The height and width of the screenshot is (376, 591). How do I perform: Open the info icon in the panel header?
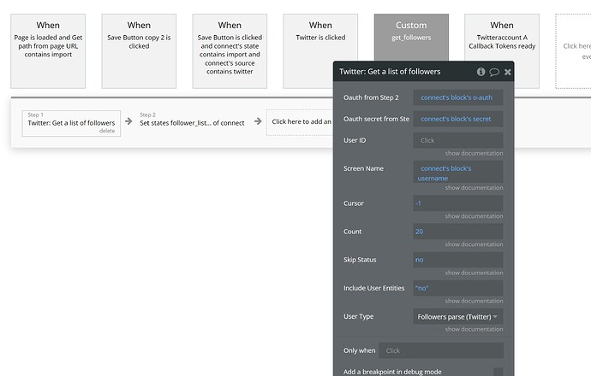click(481, 73)
